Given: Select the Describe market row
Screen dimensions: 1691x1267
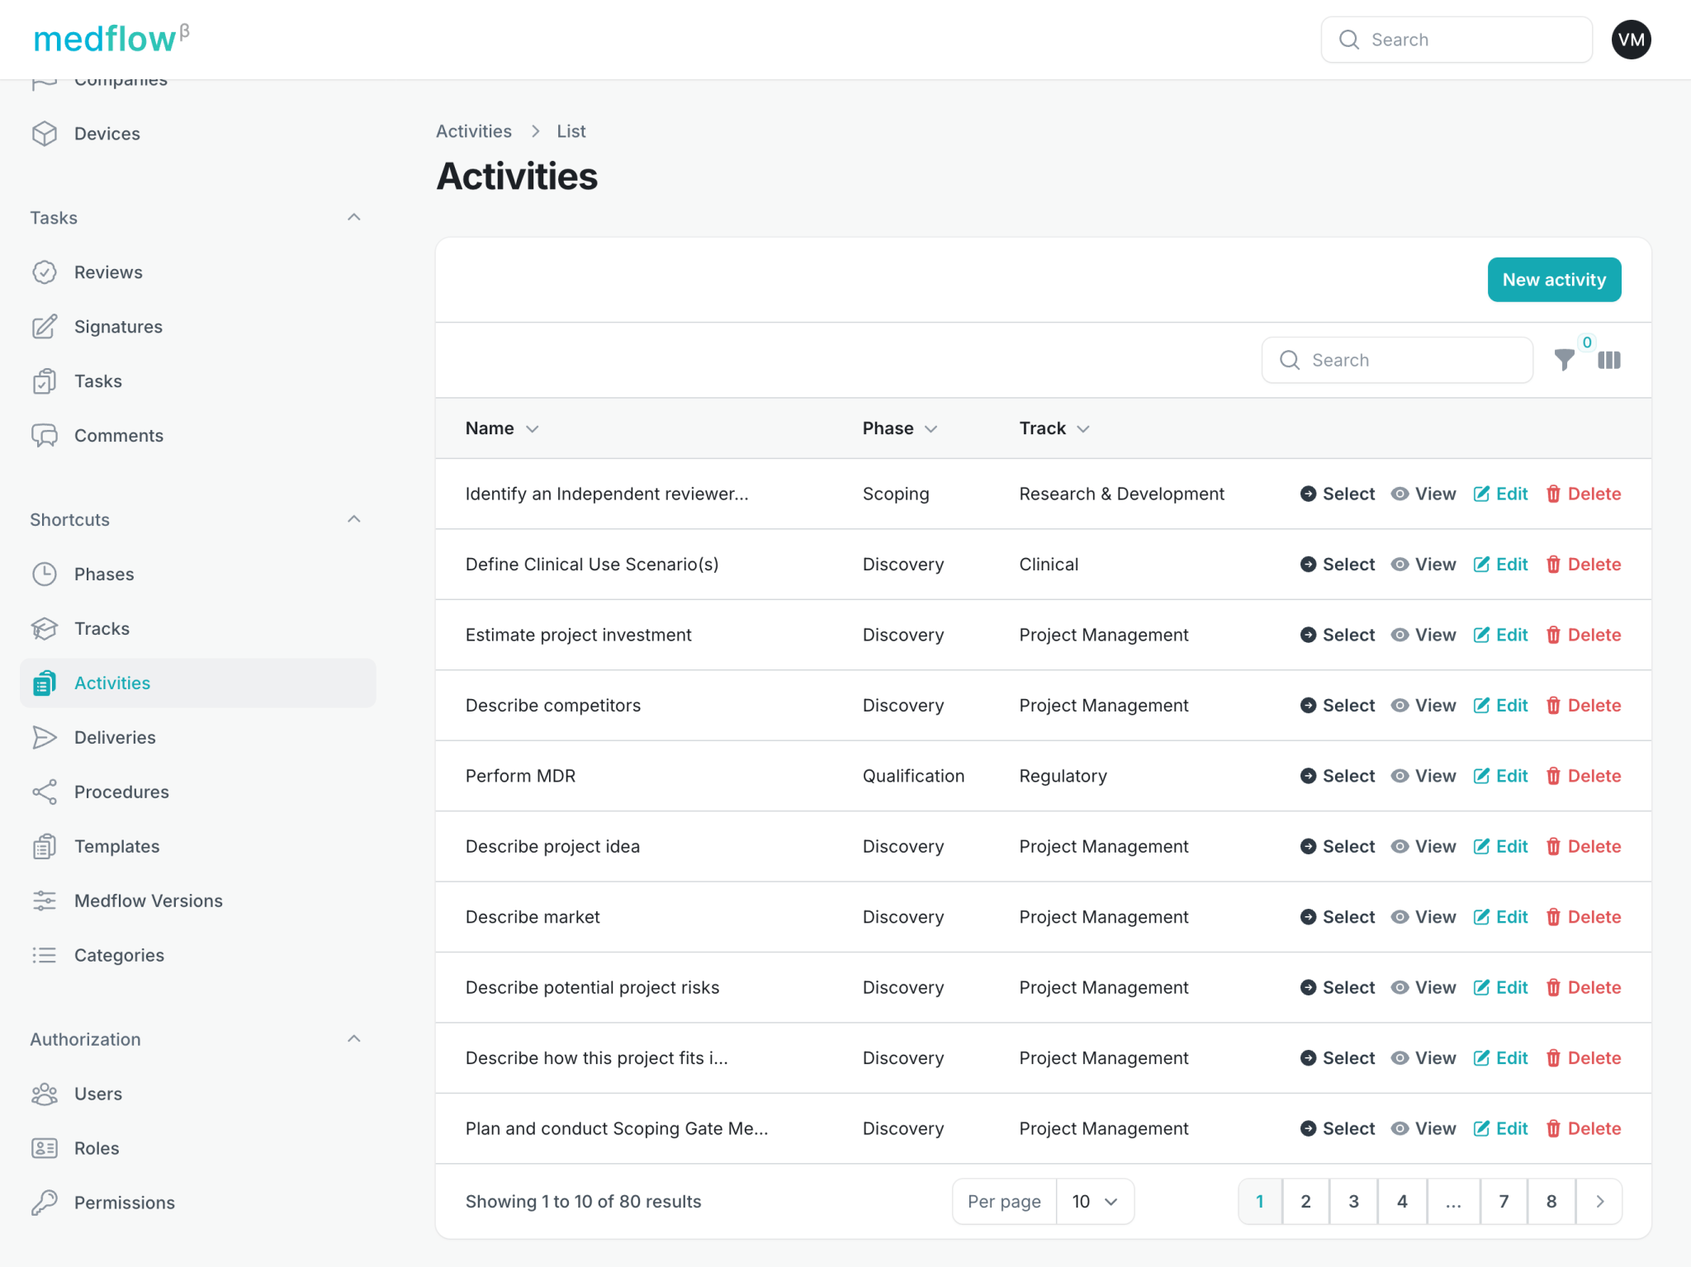Looking at the screenshot, I should [1337, 917].
